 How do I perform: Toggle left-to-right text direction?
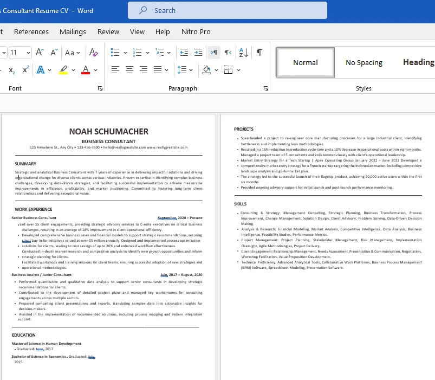click(214, 53)
